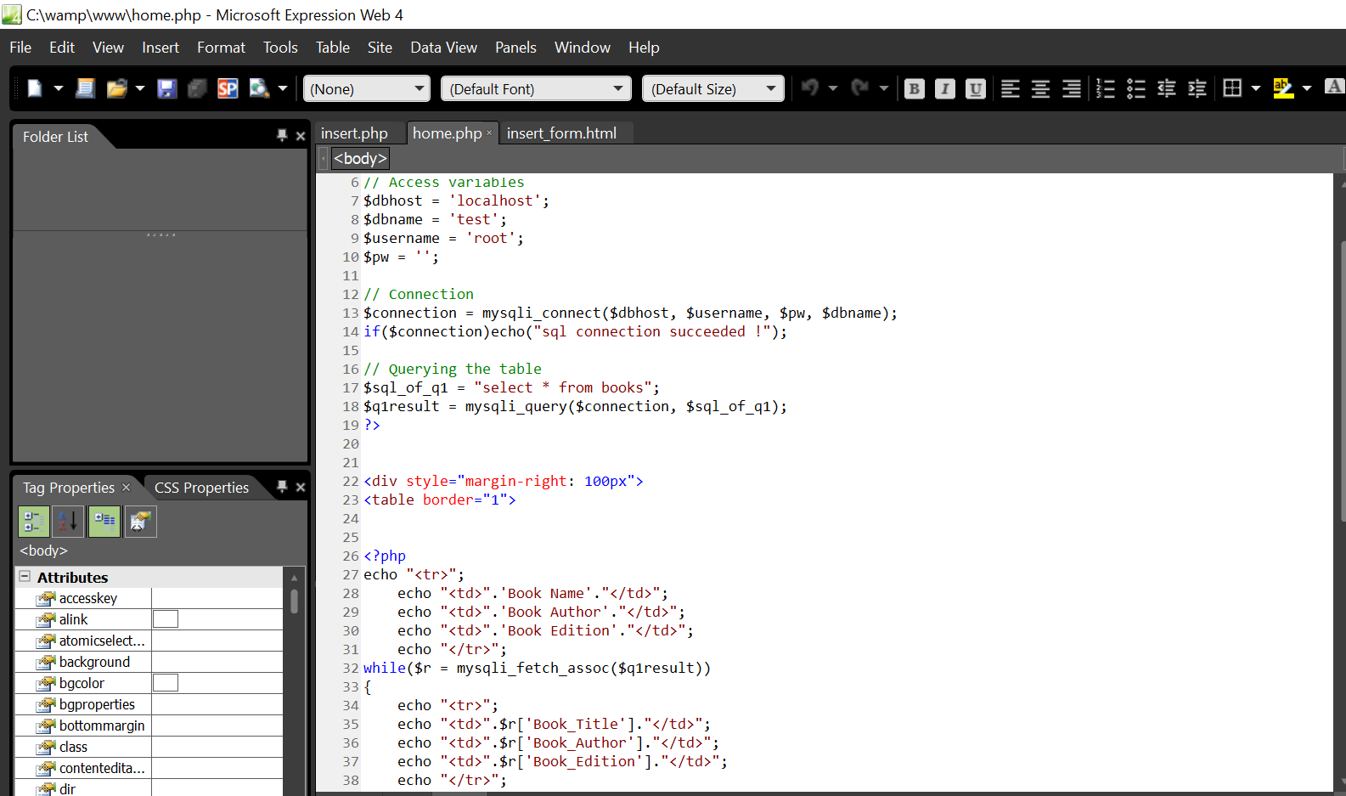Launch SuperPreview with the SP icon
The image size is (1346, 796).
[x=228, y=88]
